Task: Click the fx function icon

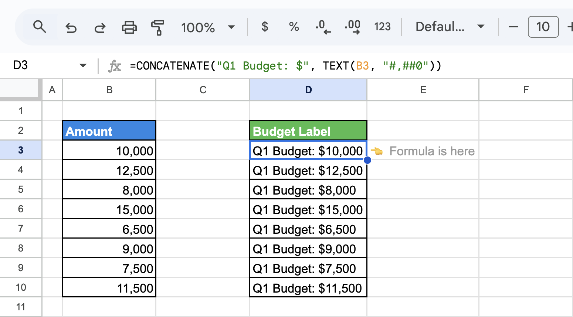Action: tap(115, 66)
